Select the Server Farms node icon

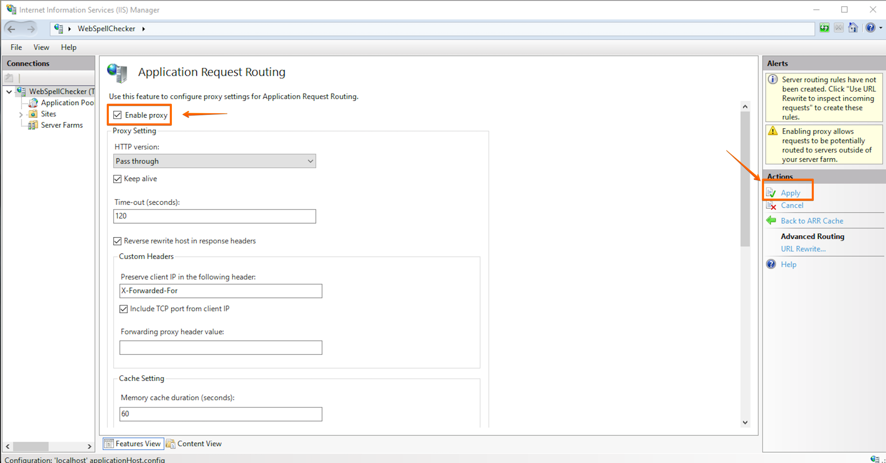33,125
